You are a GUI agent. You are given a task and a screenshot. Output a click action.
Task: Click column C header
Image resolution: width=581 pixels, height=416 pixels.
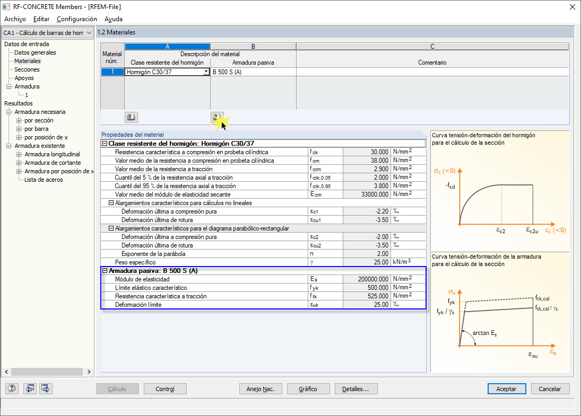432,46
